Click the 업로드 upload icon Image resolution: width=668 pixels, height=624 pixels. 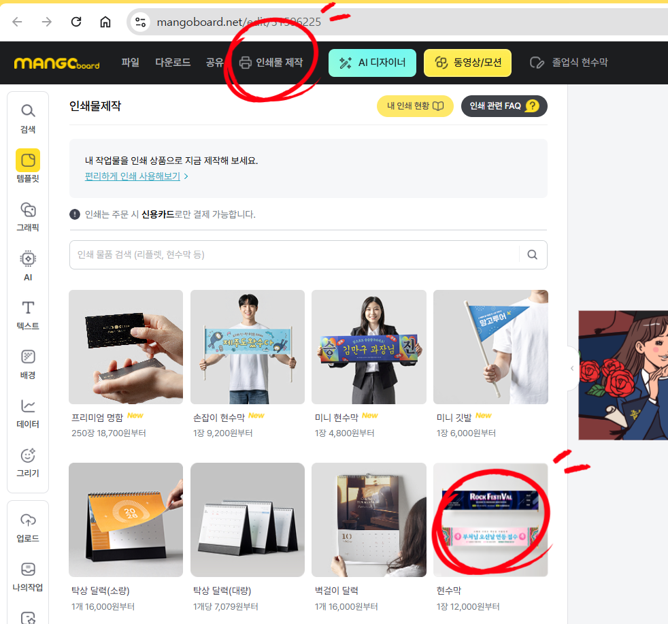[28, 527]
